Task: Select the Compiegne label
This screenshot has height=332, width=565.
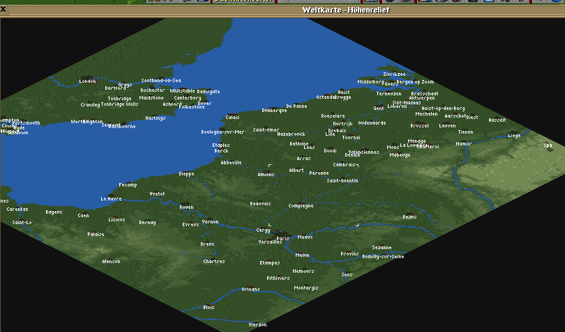Action: [301, 206]
